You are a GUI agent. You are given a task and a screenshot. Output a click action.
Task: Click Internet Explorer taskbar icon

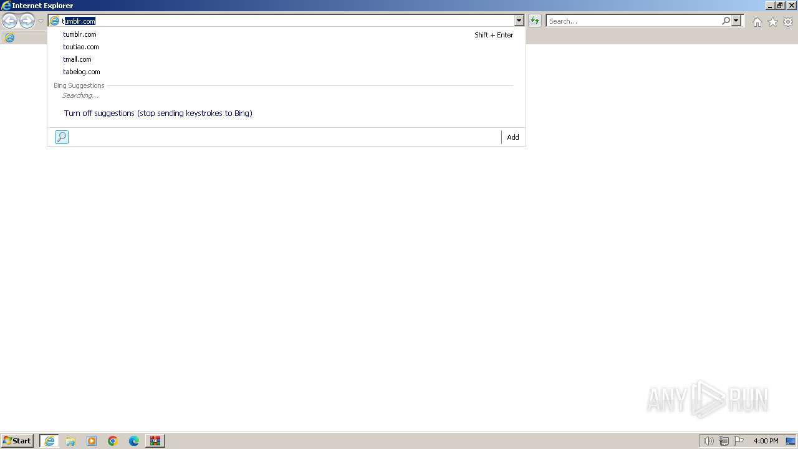(49, 441)
